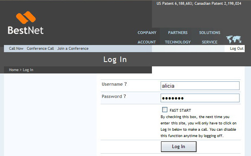The image size is (251, 156).
Task: Click the Call Now link
Action: [16, 48]
